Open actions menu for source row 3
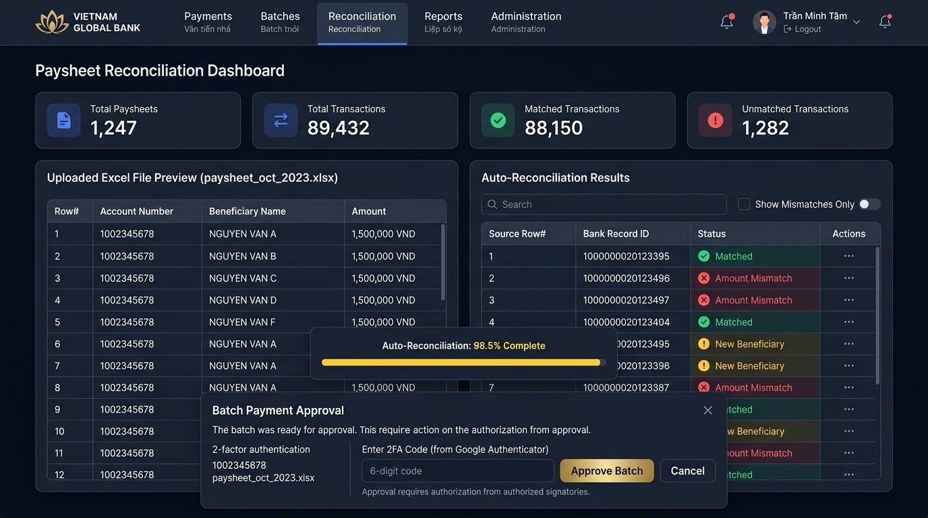Screen dimensions: 928x518 848,300
